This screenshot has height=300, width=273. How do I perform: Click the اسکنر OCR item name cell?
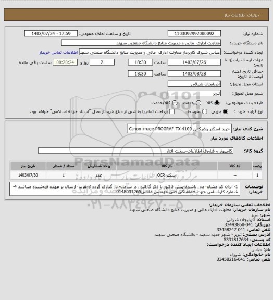click(x=167, y=175)
